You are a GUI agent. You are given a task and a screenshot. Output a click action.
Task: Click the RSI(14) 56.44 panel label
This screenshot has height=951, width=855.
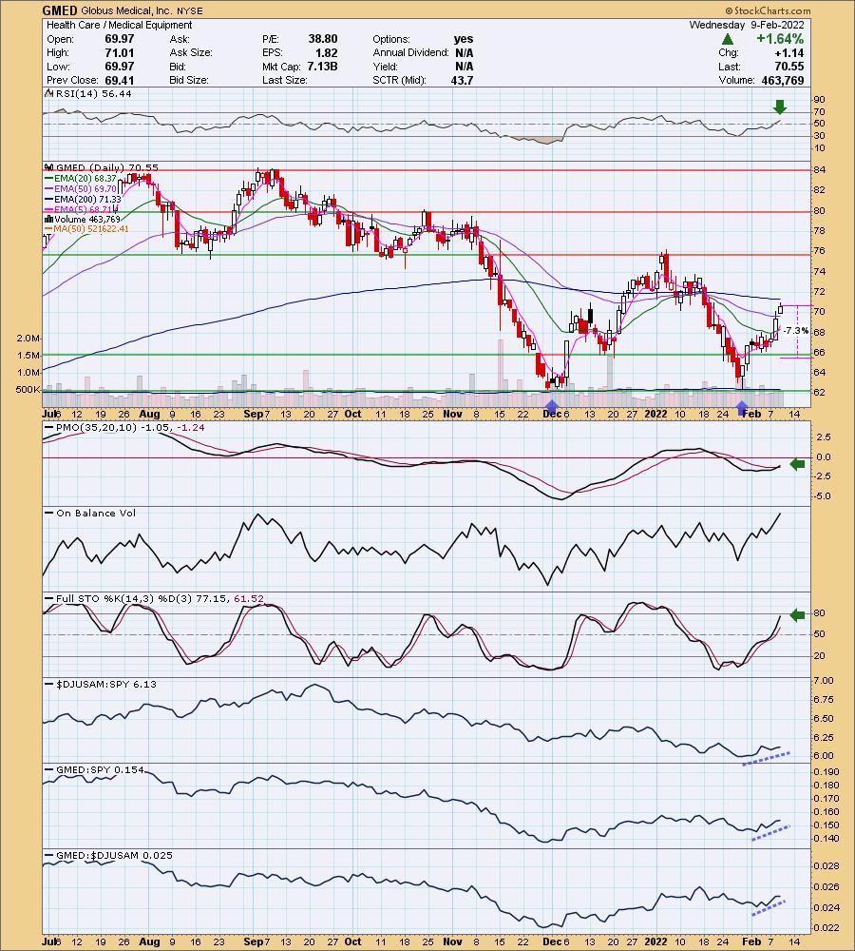point(93,94)
